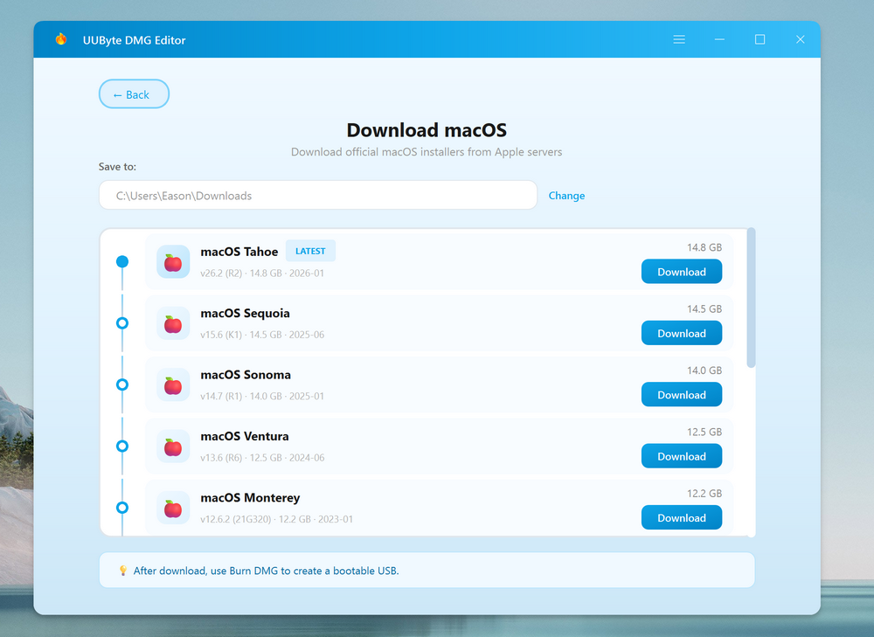
Task: Select the macOS Tahoe timeline dot
Action: coord(122,261)
